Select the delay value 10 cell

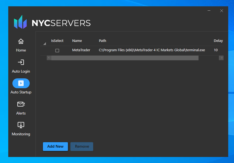[216, 50]
